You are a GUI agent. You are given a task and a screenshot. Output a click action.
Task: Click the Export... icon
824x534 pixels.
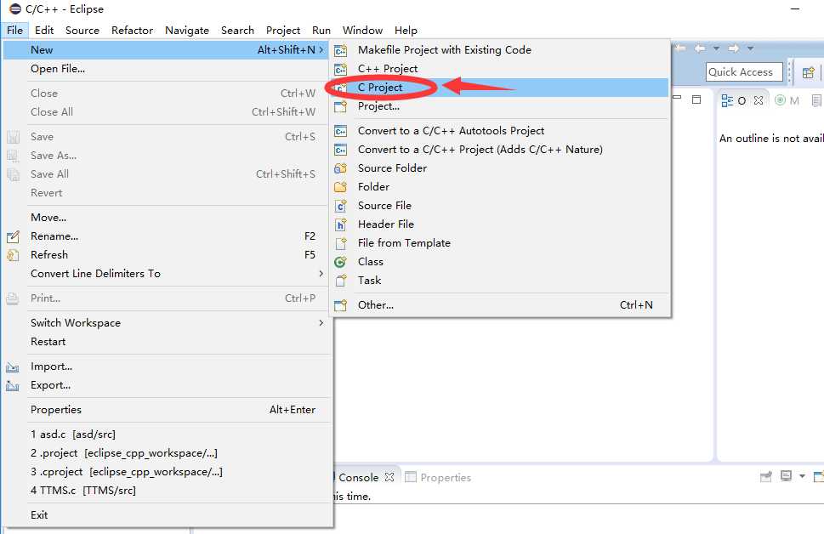13,386
